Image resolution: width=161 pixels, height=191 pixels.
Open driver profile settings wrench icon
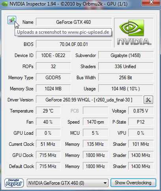(148, 100)
